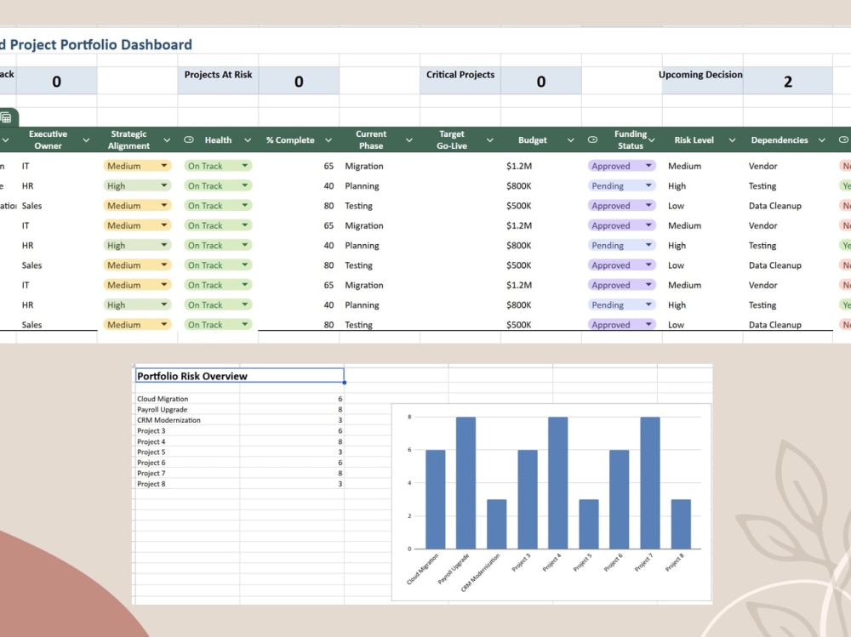The height and width of the screenshot is (637, 851).
Task: Select the CRM Modernization cell in risk list
Action: point(187,420)
